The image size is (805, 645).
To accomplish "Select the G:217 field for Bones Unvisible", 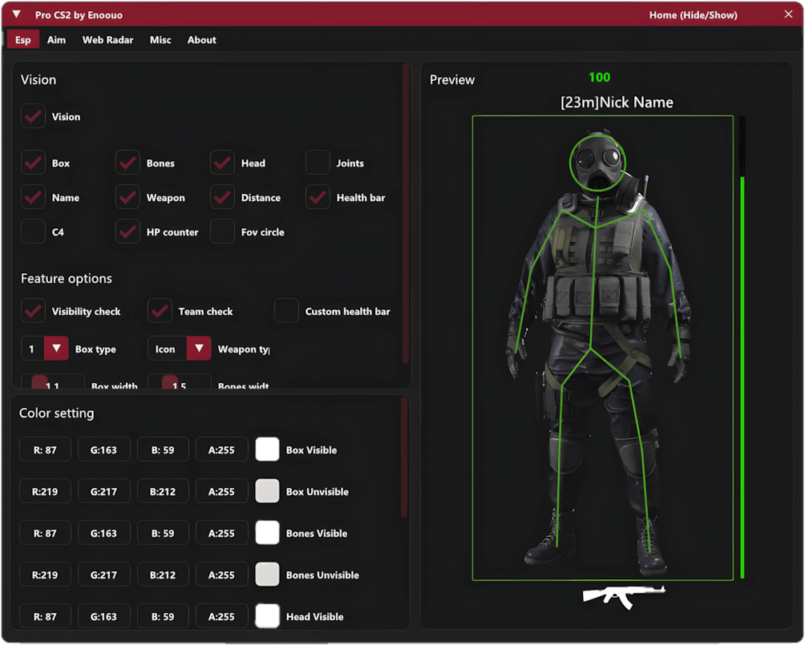I will tap(103, 574).
